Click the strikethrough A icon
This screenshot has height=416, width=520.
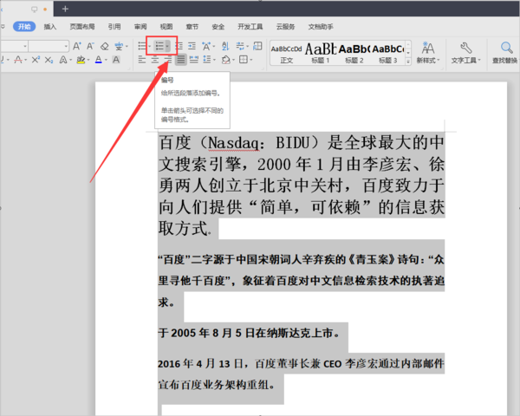pyautogui.click(x=18, y=60)
